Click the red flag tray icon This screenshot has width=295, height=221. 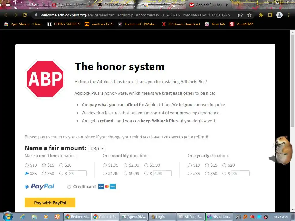252,217
